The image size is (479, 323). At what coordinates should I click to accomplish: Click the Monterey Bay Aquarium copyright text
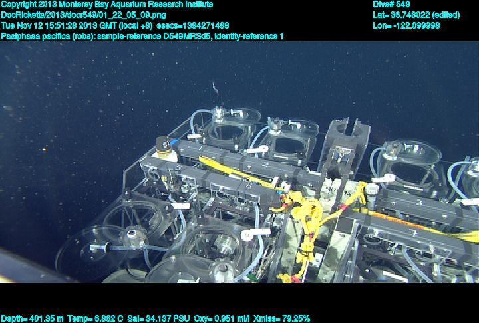(107, 5)
